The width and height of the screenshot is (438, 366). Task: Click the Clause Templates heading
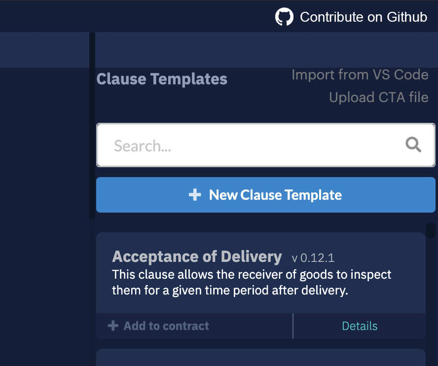pos(162,78)
